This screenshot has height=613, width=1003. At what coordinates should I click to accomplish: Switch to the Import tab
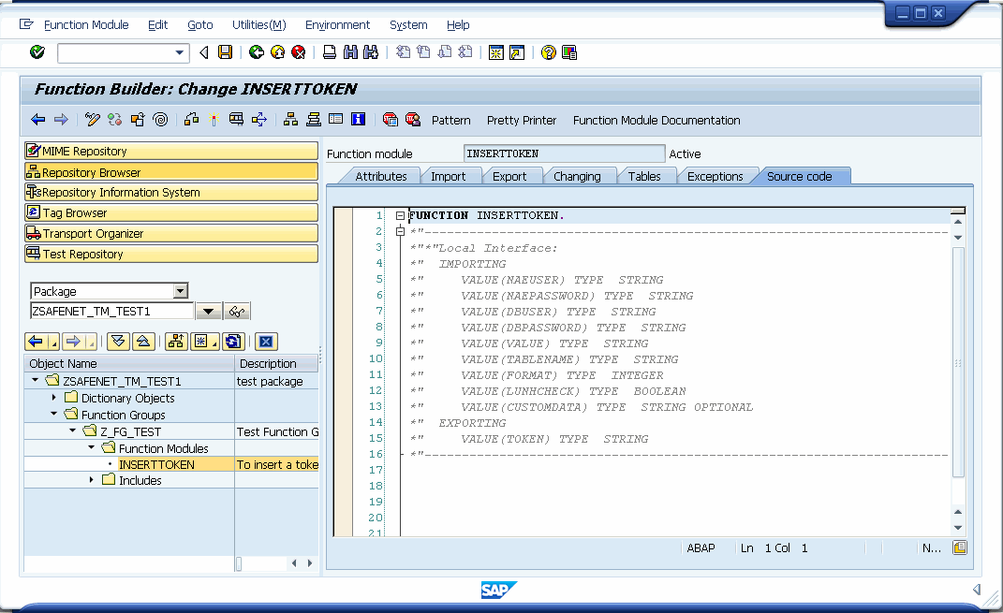click(x=449, y=177)
